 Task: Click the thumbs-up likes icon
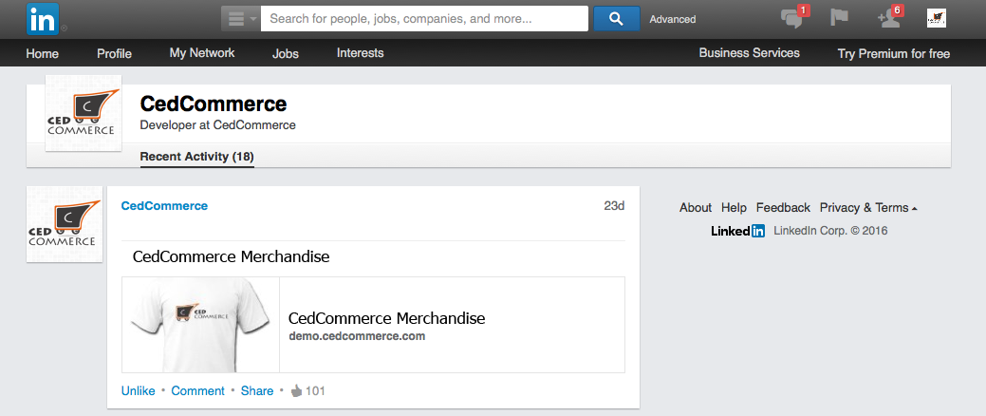[x=296, y=390]
